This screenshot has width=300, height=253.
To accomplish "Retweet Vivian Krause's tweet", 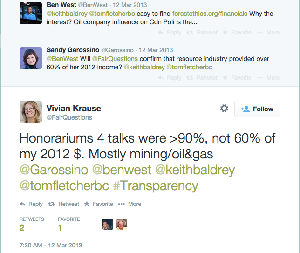I will coord(63,204).
